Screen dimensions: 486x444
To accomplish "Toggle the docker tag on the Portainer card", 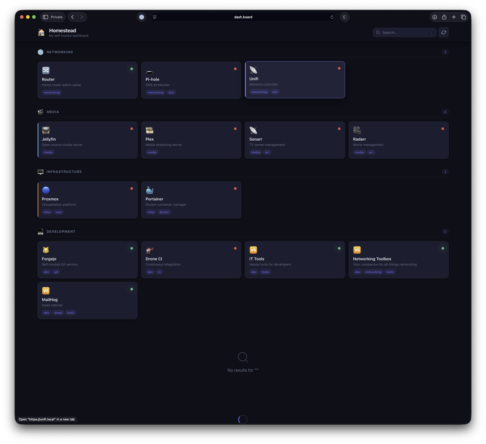I will pyautogui.click(x=164, y=212).
